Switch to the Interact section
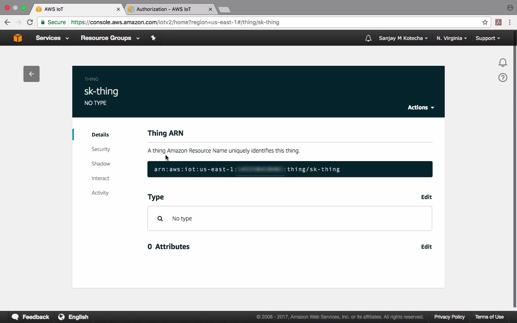517x323 pixels. tap(100, 178)
